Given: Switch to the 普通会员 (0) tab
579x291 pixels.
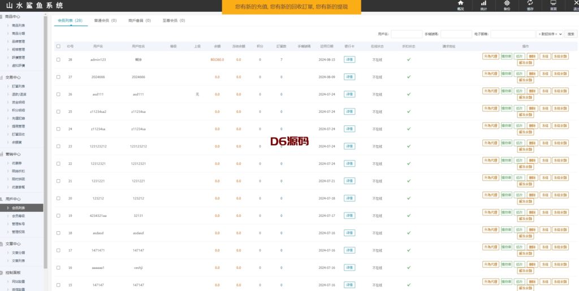Looking at the screenshot, I should [x=105, y=21].
